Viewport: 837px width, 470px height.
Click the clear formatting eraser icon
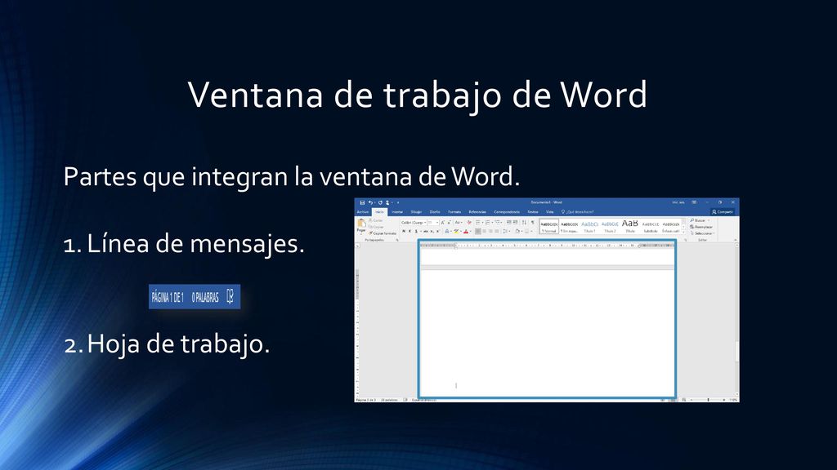pos(469,223)
